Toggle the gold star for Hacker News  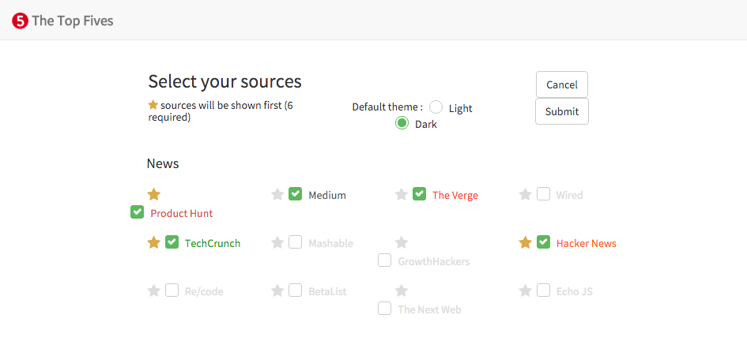pyautogui.click(x=525, y=242)
